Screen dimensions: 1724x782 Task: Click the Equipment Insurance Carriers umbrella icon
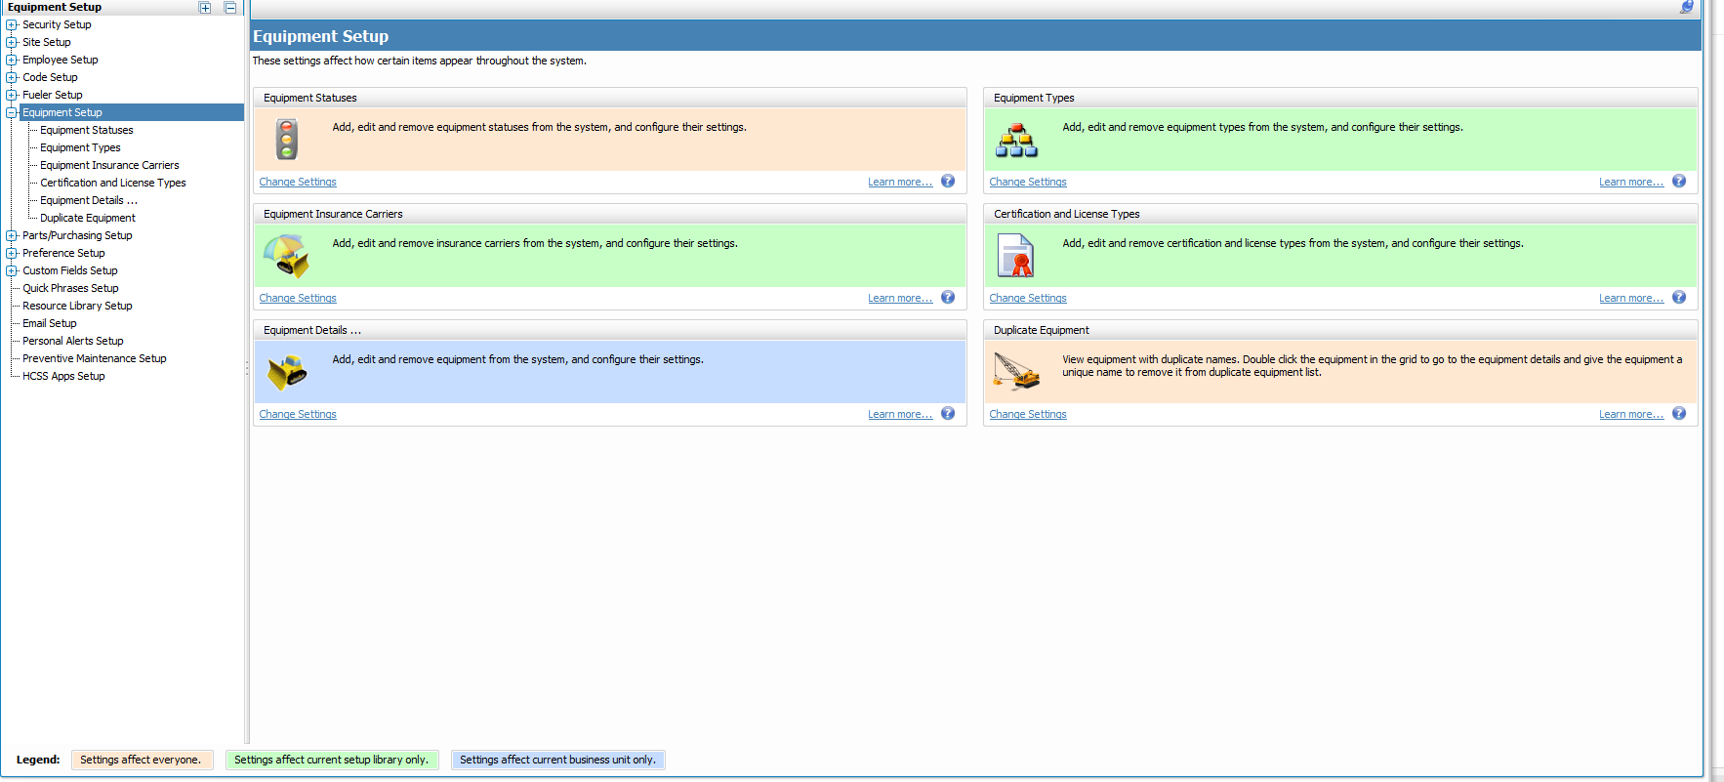pyautogui.click(x=286, y=256)
